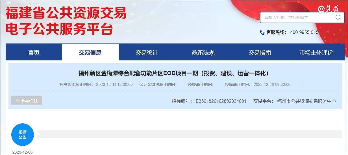Switch to the 交易统计 tab
Viewport: 348px width, 155px height.
pos(147,53)
